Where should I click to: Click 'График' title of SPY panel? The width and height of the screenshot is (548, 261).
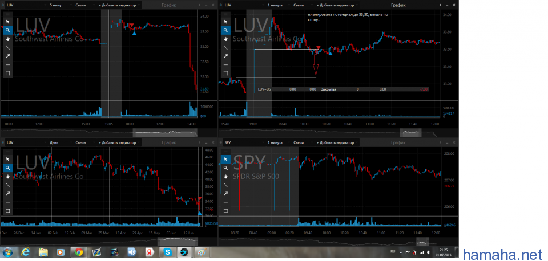[398, 142]
